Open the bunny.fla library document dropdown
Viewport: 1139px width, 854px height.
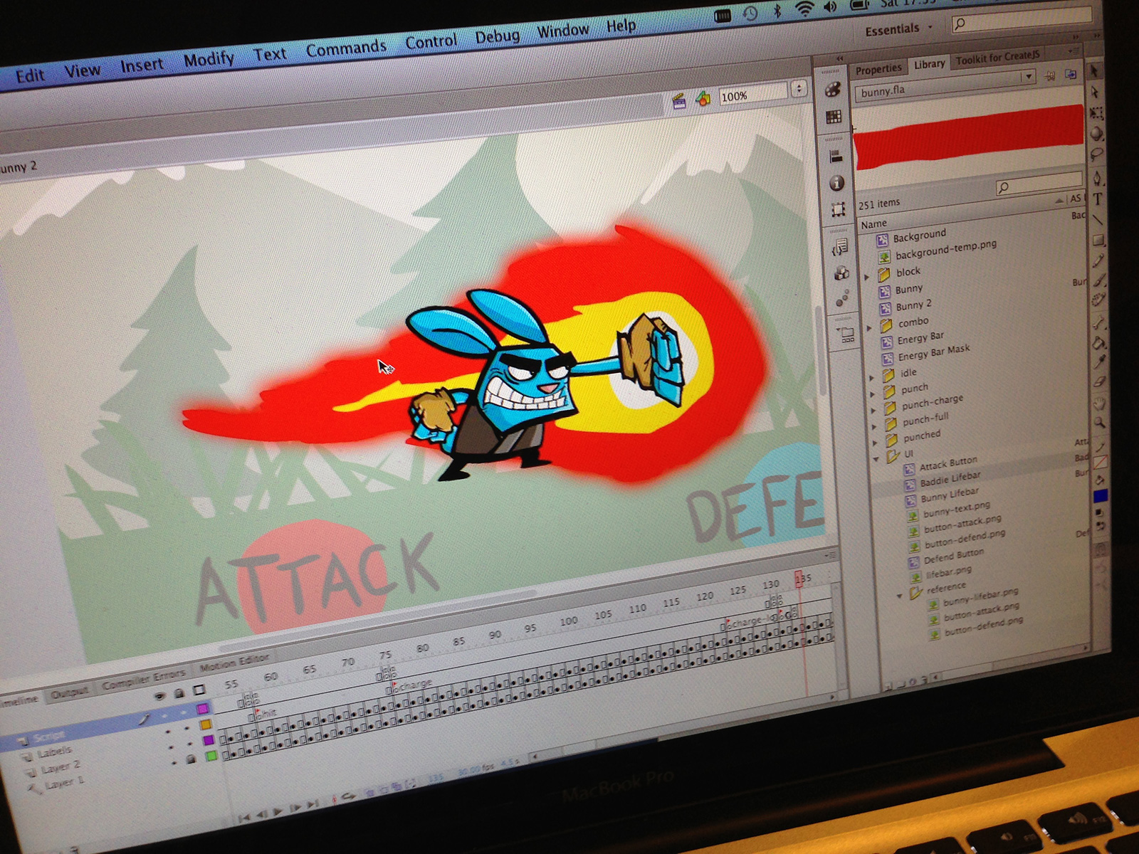(x=1027, y=77)
